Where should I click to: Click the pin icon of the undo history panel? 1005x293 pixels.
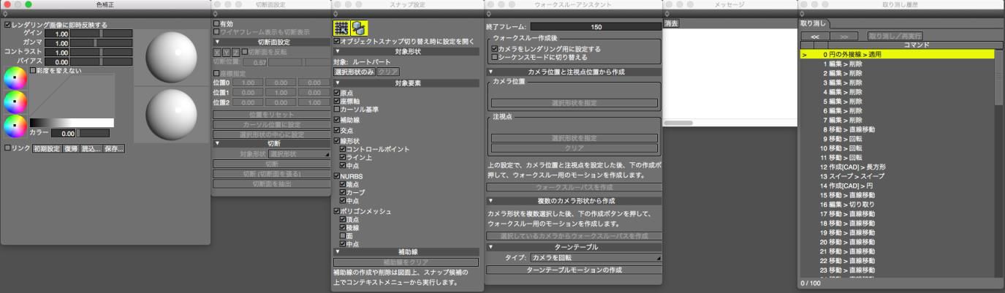click(802, 15)
